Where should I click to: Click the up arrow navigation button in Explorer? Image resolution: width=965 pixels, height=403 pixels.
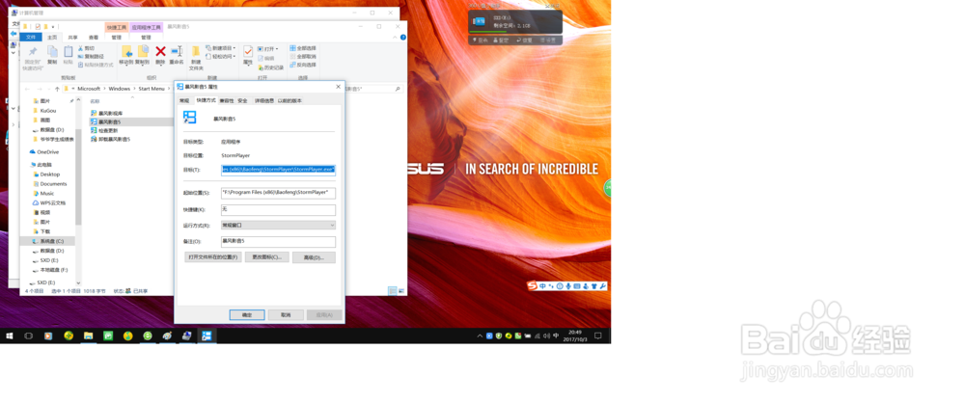coord(57,89)
